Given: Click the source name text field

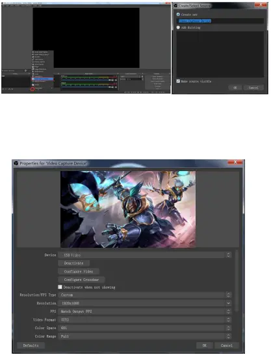Looking at the screenshot, I should pyautogui.click(x=220, y=21).
